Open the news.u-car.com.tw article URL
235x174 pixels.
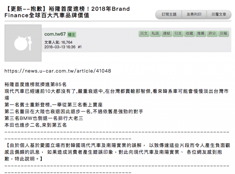(x=58, y=71)
